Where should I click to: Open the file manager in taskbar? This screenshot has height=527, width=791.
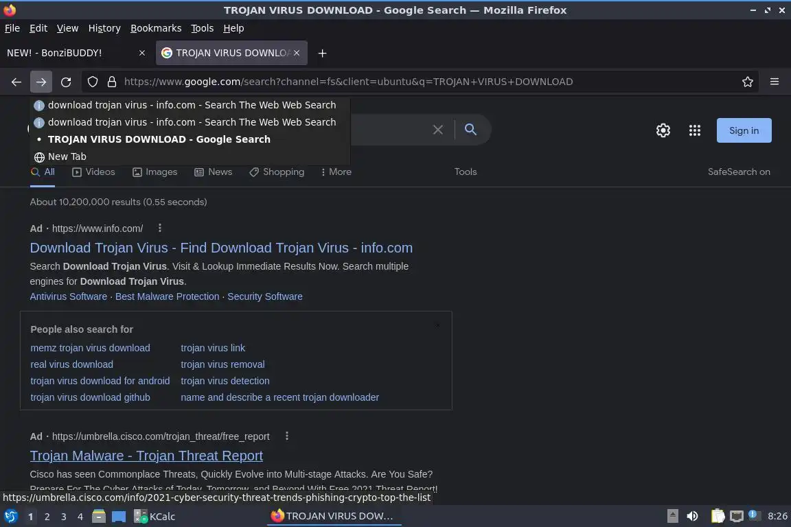(99, 517)
